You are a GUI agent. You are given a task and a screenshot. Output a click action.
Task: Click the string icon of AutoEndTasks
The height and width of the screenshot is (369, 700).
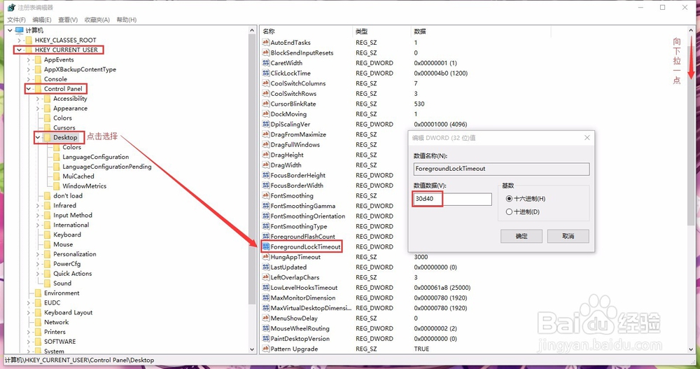pyautogui.click(x=265, y=43)
